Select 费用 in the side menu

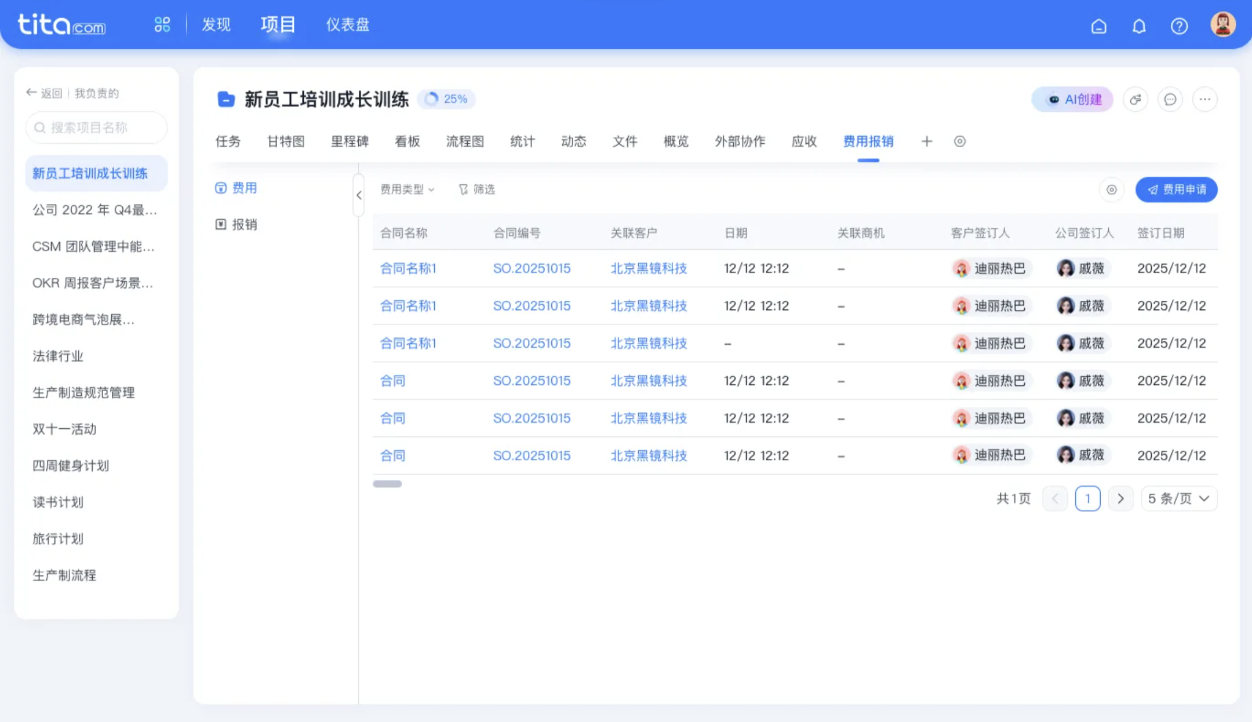[x=236, y=188]
